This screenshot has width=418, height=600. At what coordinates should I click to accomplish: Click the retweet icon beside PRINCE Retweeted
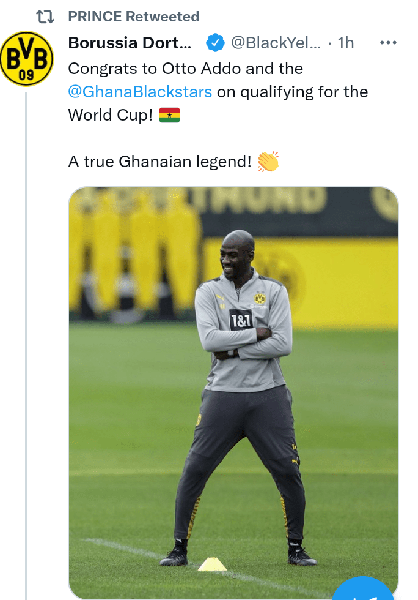(x=45, y=17)
